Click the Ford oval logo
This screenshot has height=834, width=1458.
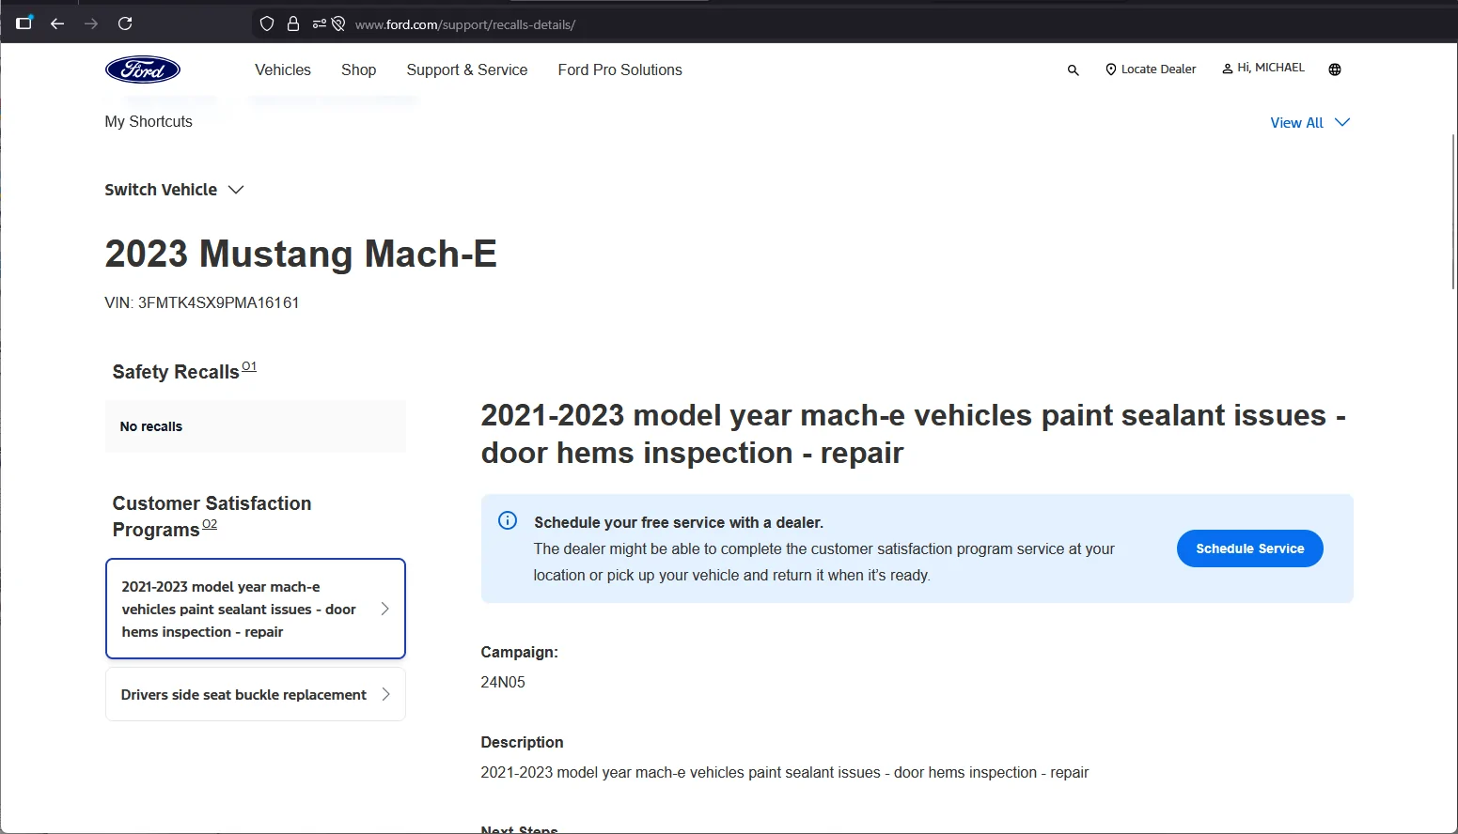tap(143, 69)
